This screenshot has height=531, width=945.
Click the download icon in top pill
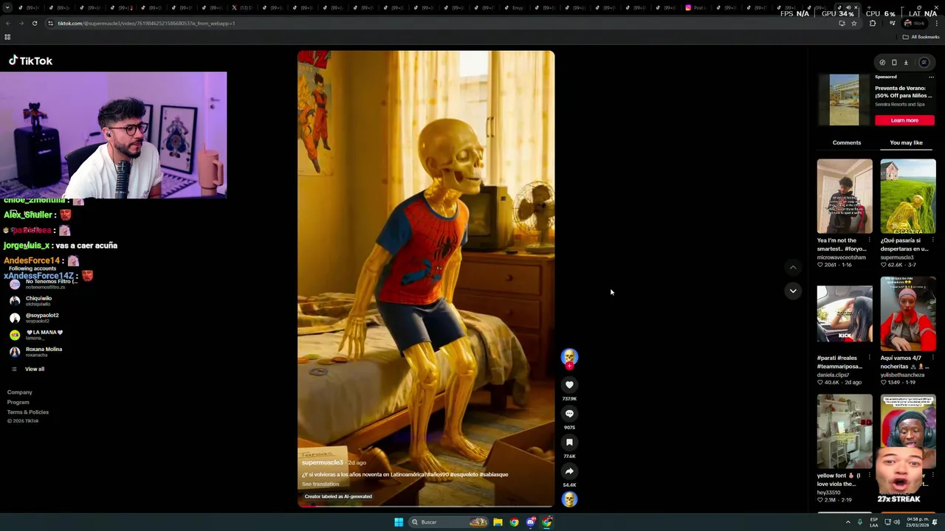coord(906,63)
